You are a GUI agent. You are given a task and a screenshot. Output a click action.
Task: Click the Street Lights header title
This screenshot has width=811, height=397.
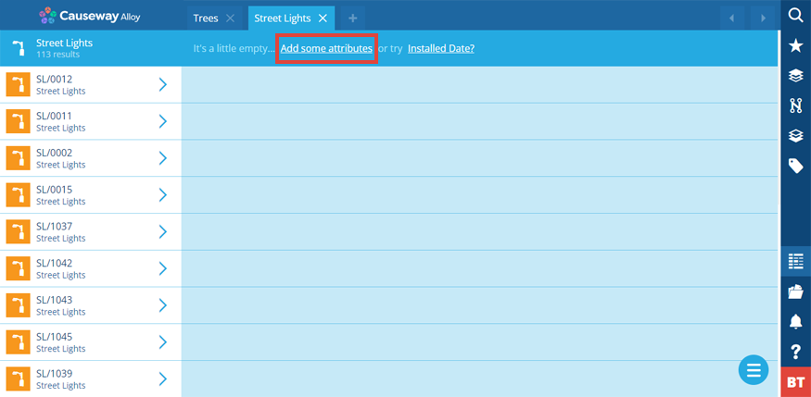click(x=64, y=43)
